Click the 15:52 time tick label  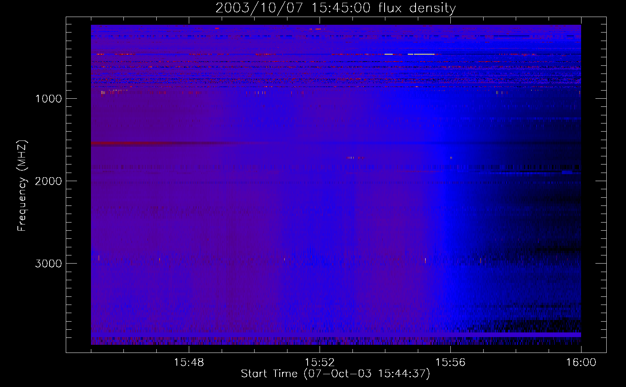[320, 363]
